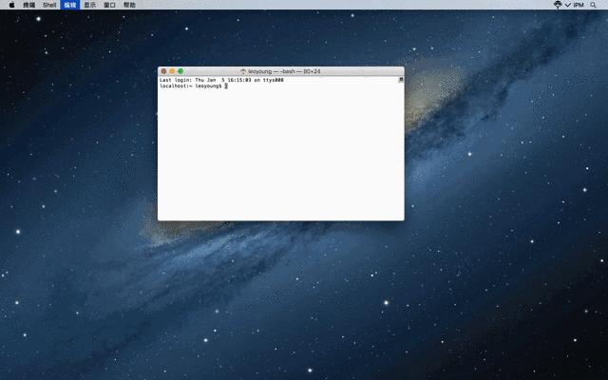Click the IPM menu bar item

point(579,5)
